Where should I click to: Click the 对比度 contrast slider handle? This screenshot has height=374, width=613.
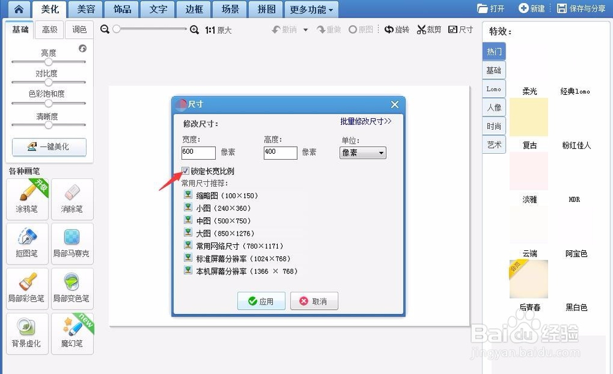click(x=48, y=82)
